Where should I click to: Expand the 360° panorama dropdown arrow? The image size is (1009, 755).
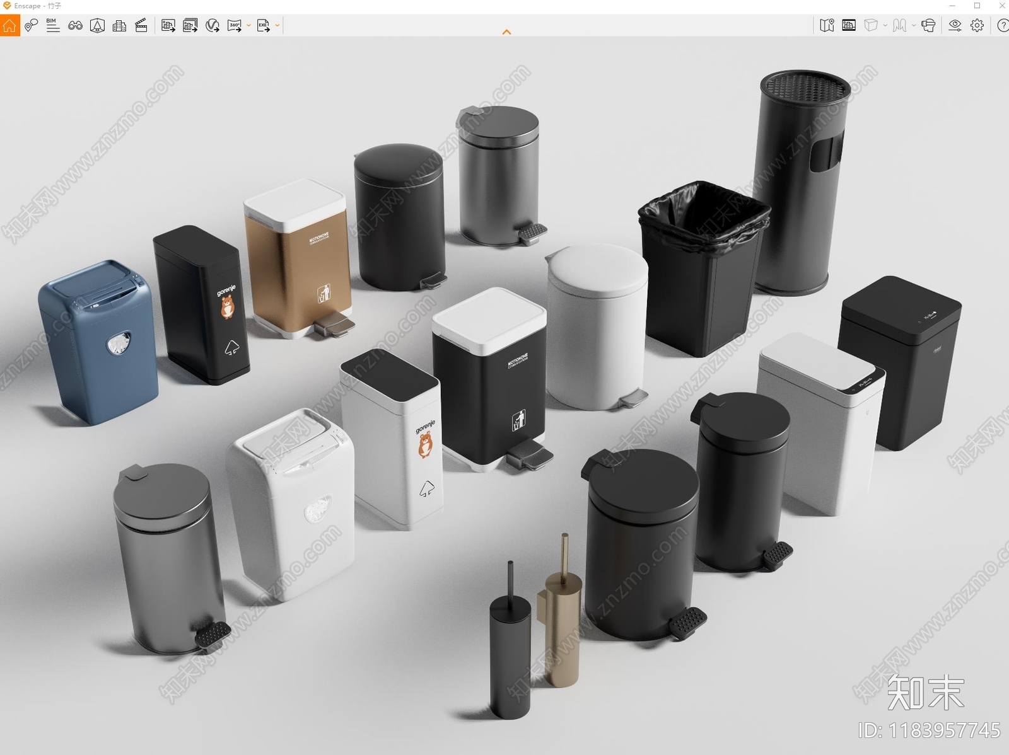248,26
